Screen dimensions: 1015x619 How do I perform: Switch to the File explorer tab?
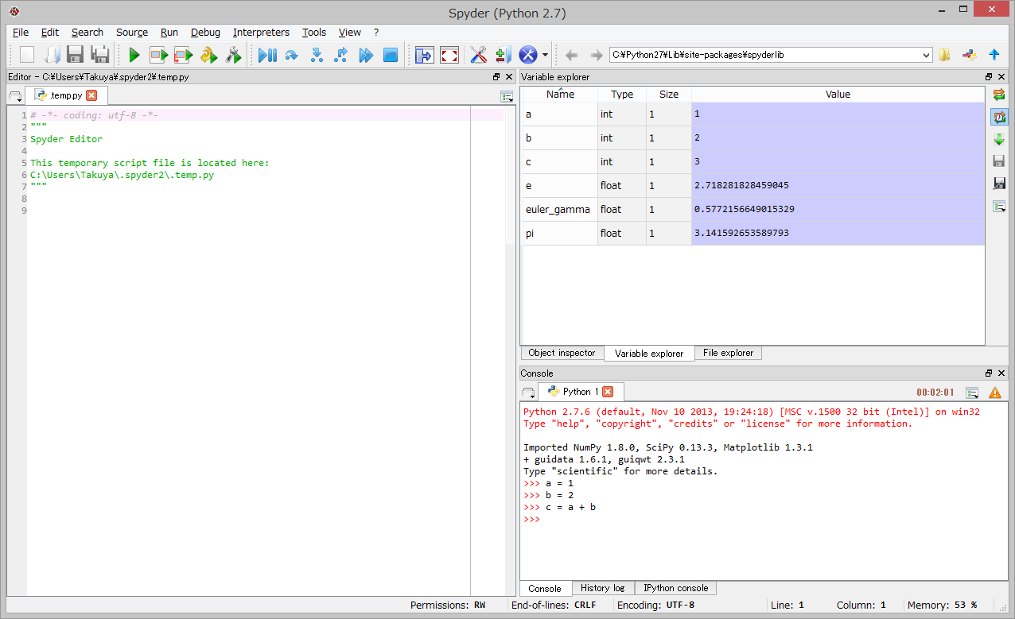click(x=728, y=353)
